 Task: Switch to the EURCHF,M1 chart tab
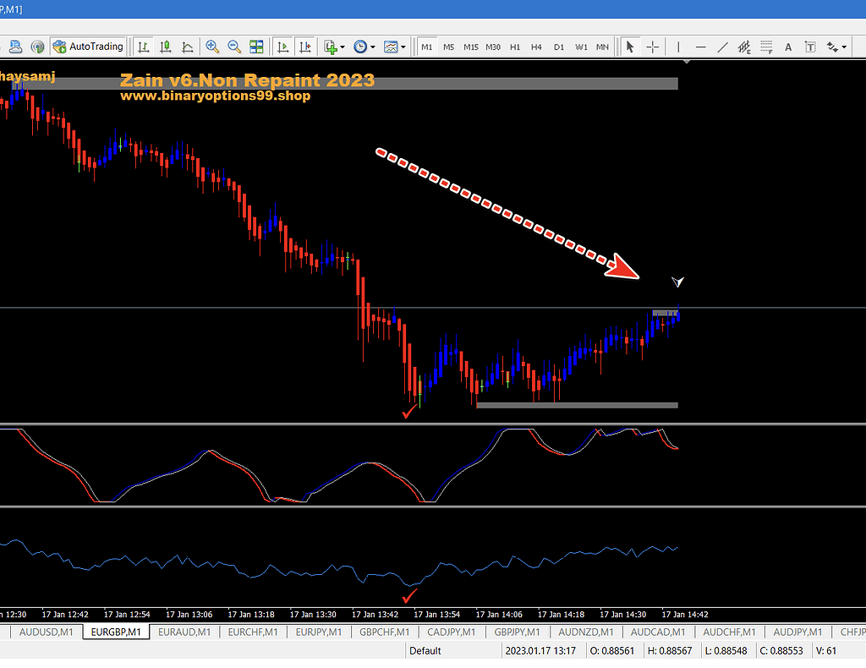[x=252, y=632]
